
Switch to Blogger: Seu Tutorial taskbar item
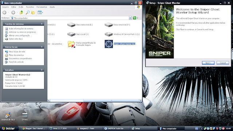coord(33,128)
